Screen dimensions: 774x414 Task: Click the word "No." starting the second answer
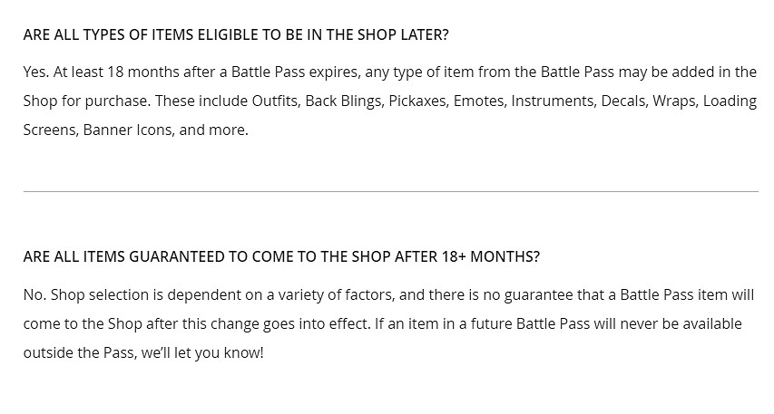point(34,294)
